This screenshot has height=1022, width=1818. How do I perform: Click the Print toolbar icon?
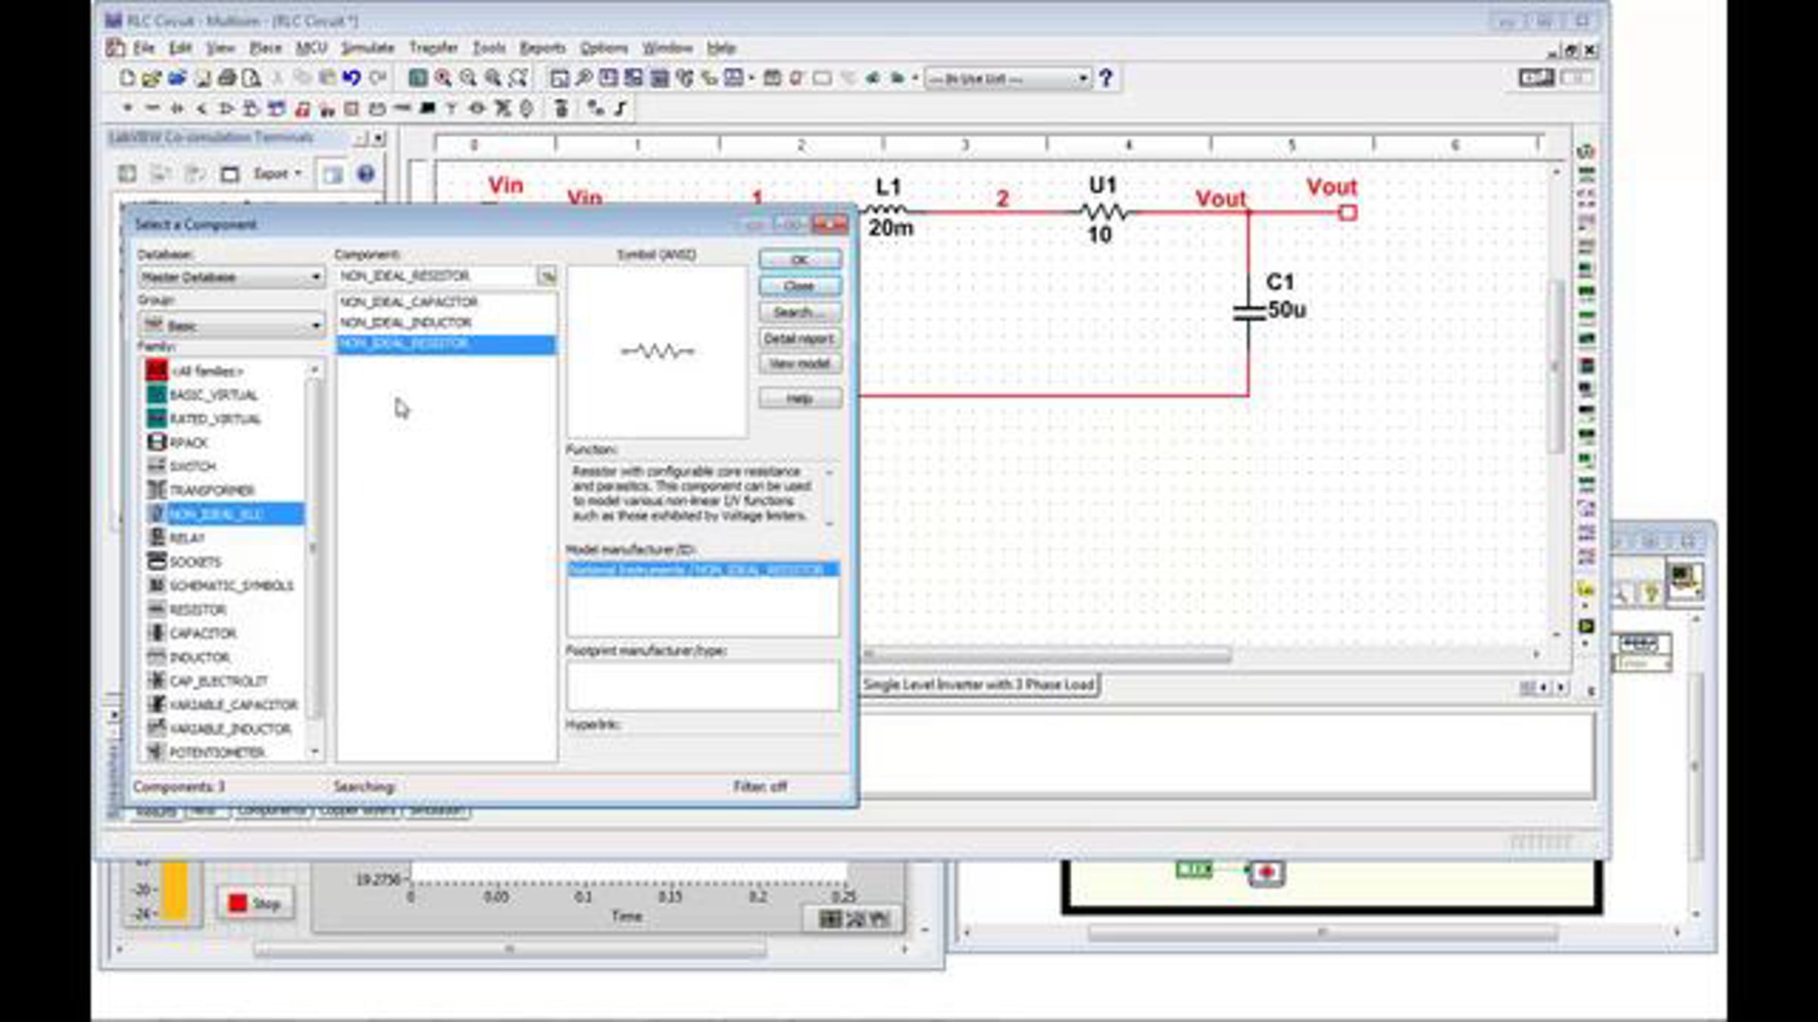pos(226,78)
